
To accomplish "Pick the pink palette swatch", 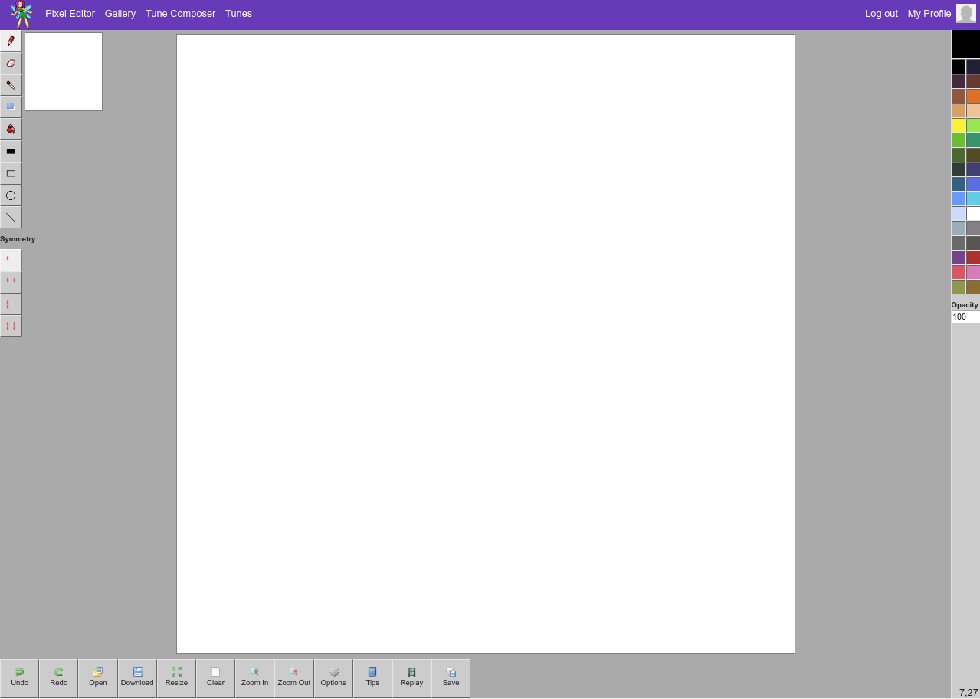I will tap(973, 272).
